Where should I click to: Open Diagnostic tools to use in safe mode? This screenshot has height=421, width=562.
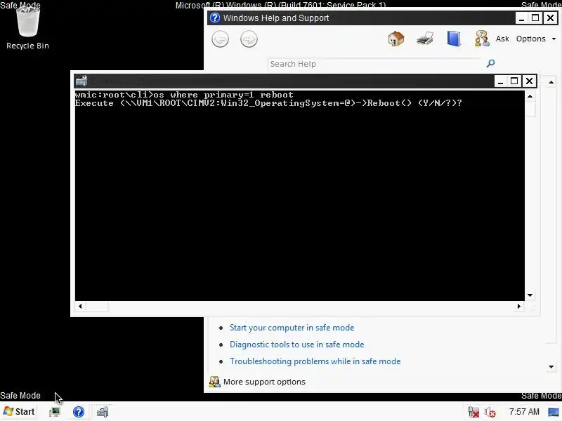[x=296, y=345]
